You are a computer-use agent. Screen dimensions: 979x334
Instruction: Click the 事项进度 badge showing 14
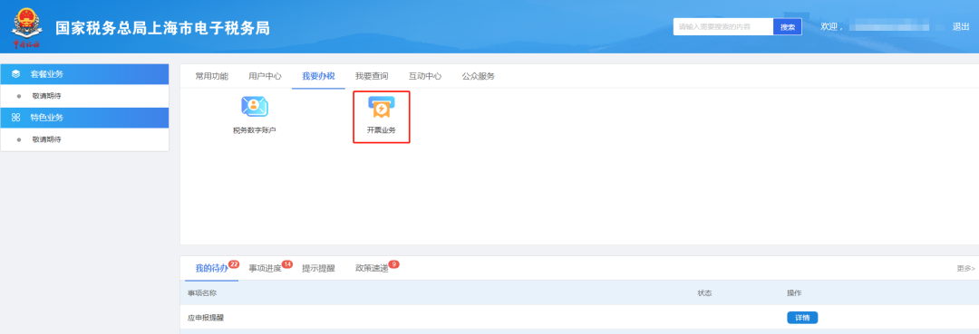click(287, 264)
